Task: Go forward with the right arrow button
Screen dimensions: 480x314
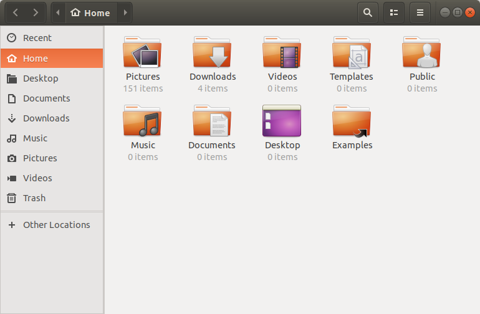Action: click(36, 12)
